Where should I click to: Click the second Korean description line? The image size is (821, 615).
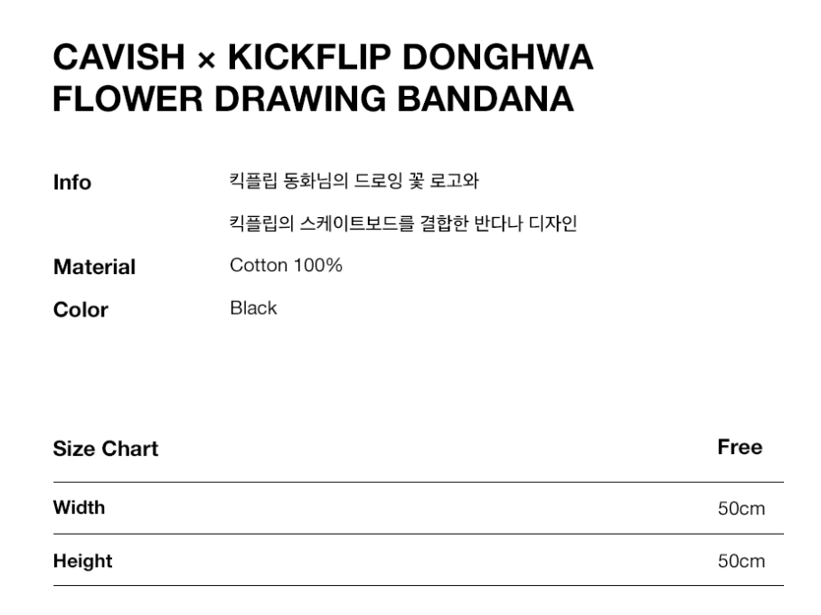click(x=403, y=223)
